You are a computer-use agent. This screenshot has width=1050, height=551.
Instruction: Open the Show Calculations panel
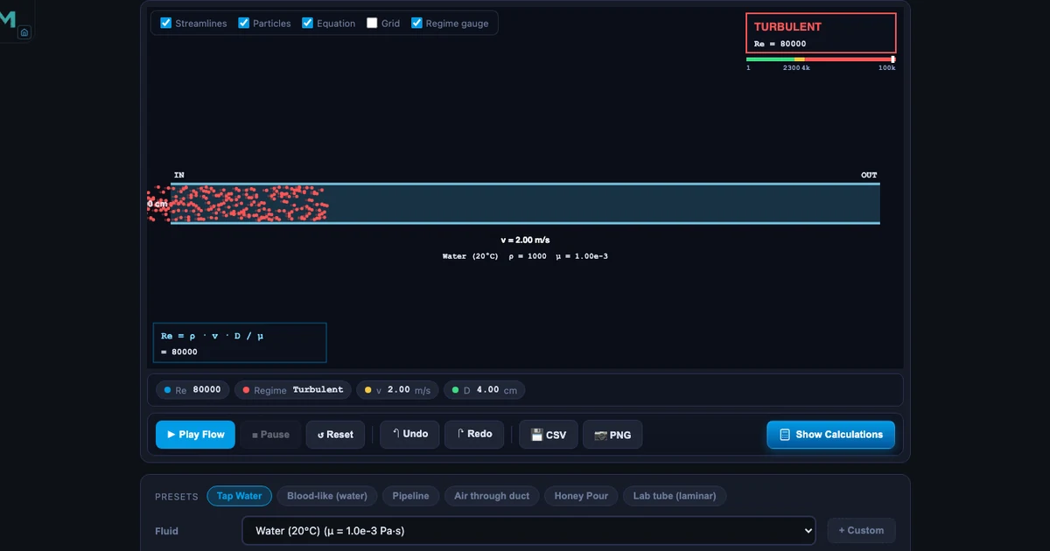click(x=830, y=435)
